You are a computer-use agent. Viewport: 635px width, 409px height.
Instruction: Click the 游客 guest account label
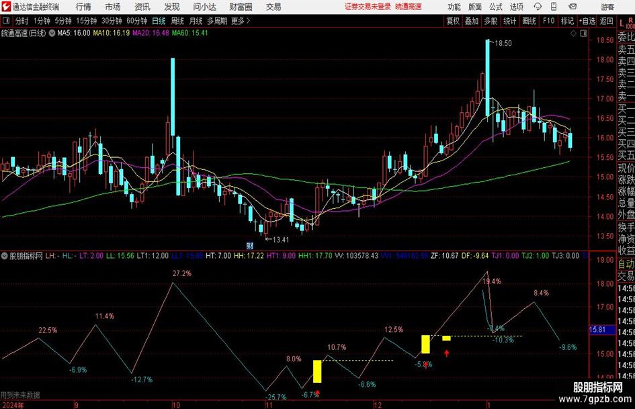(607, 7)
